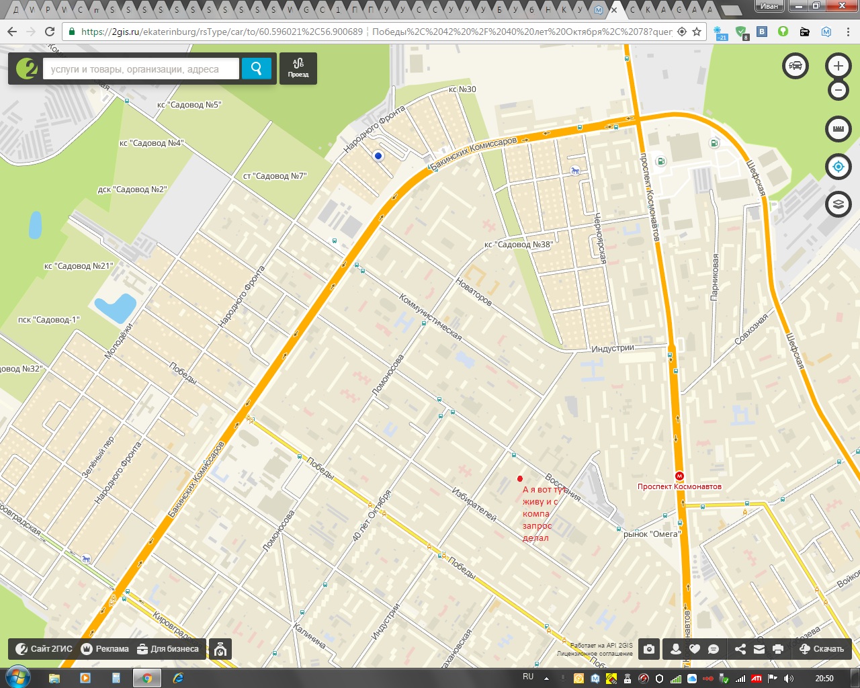
Task: Activate the ruler distance measurement tool
Action: click(838, 128)
